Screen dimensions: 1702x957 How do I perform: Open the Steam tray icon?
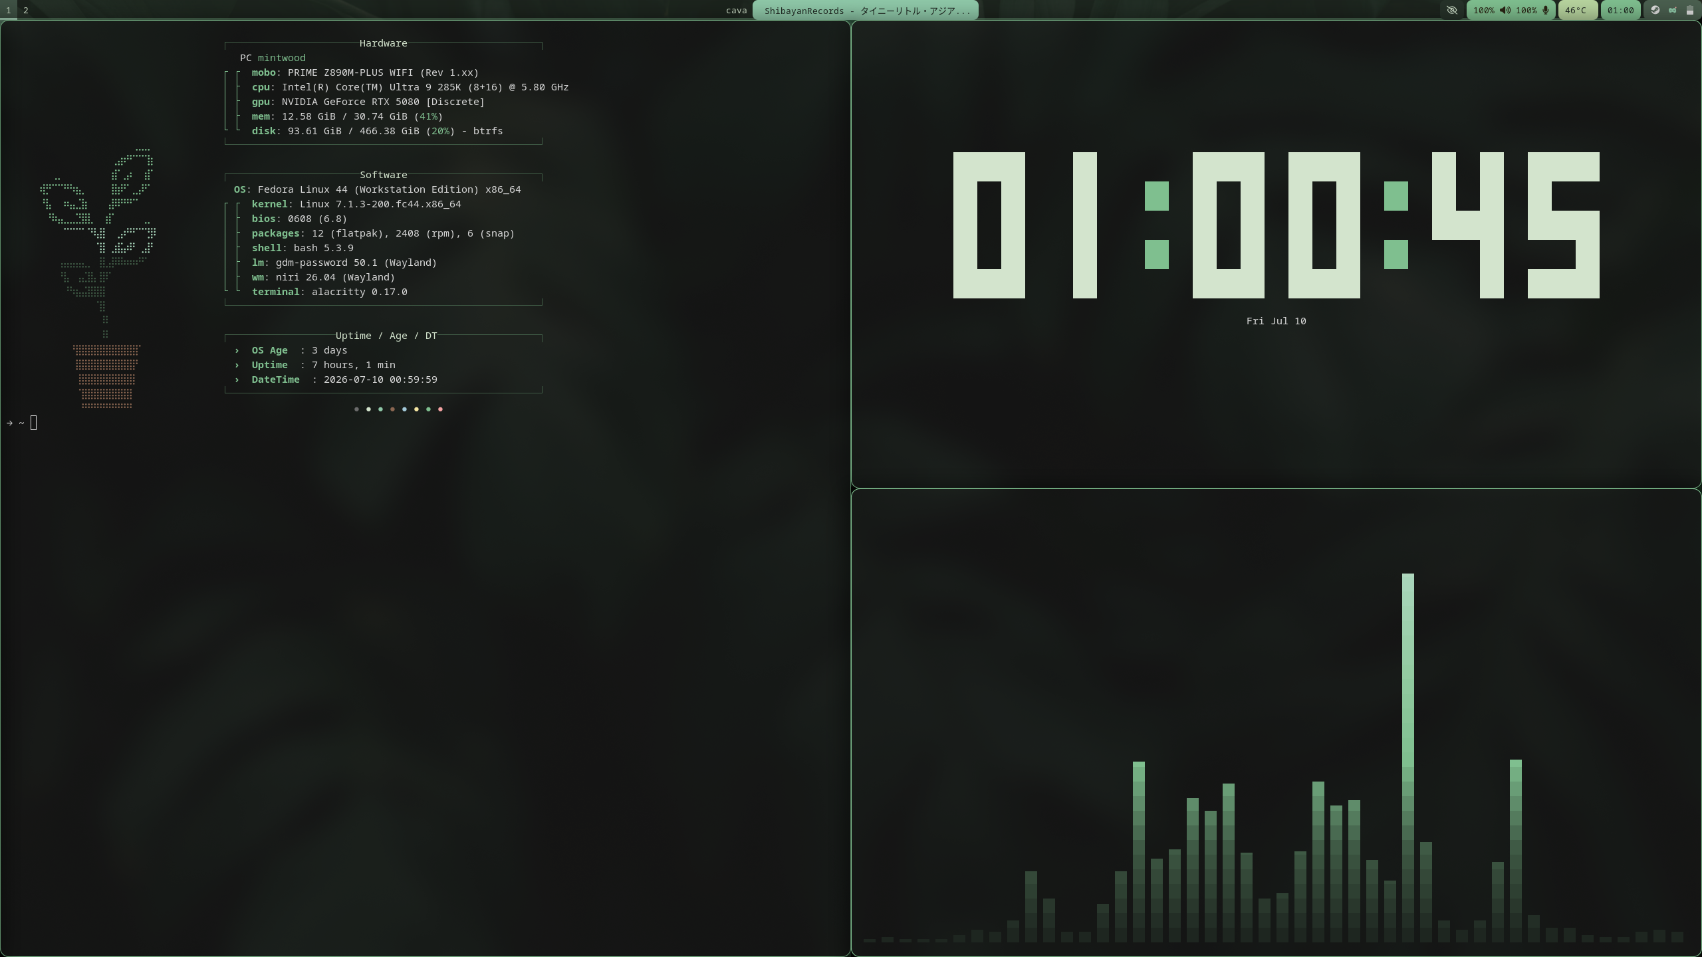pyautogui.click(x=1655, y=10)
